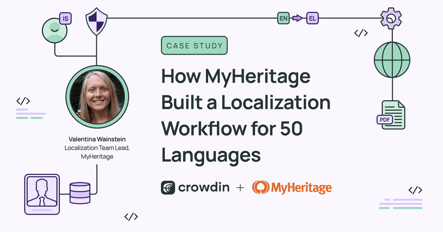Viewport: 443px width, 232px height.
Task: Click the purple arrow between EN and EL
Action: [x=298, y=18]
